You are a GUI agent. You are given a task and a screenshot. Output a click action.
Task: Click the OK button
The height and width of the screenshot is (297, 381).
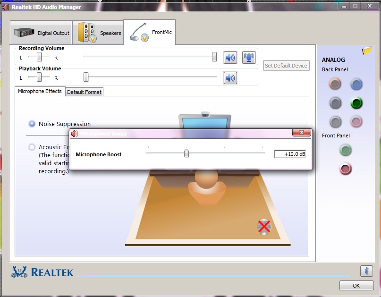pyautogui.click(x=356, y=286)
